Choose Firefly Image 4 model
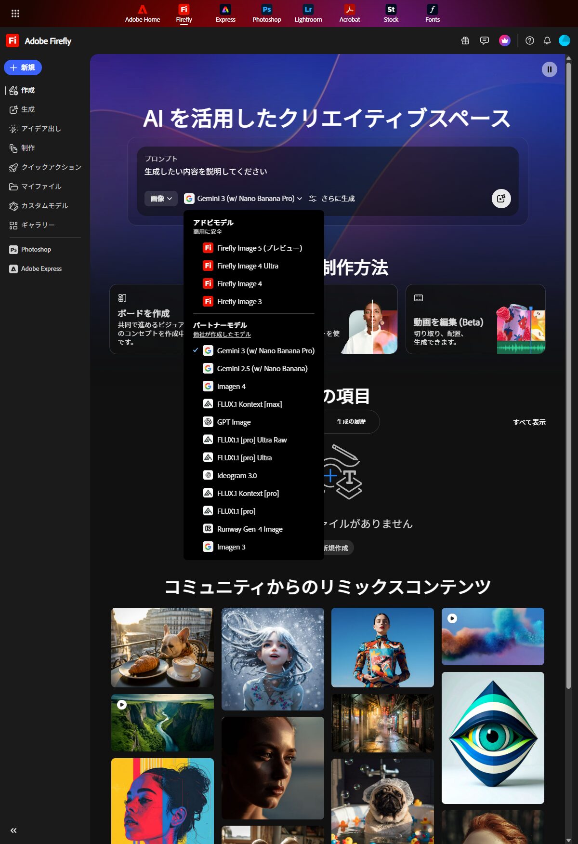Viewport: 578px width, 844px height. click(x=254, y=284)
